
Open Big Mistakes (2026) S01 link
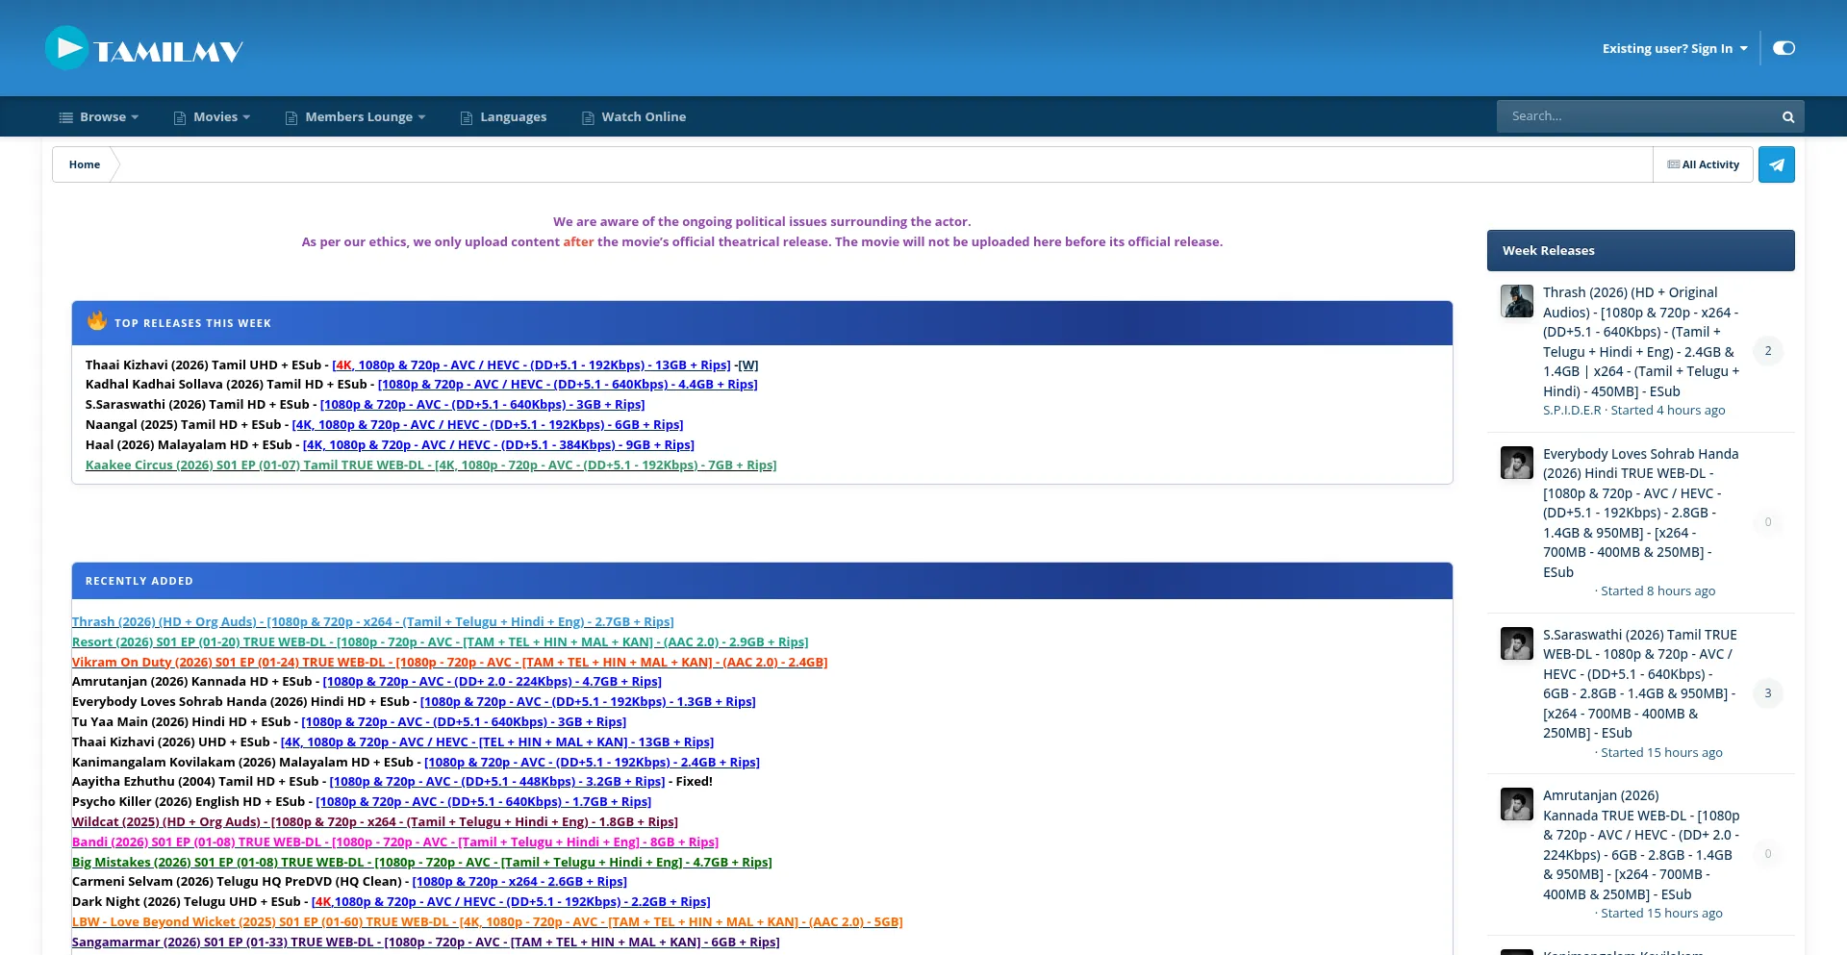422,863
